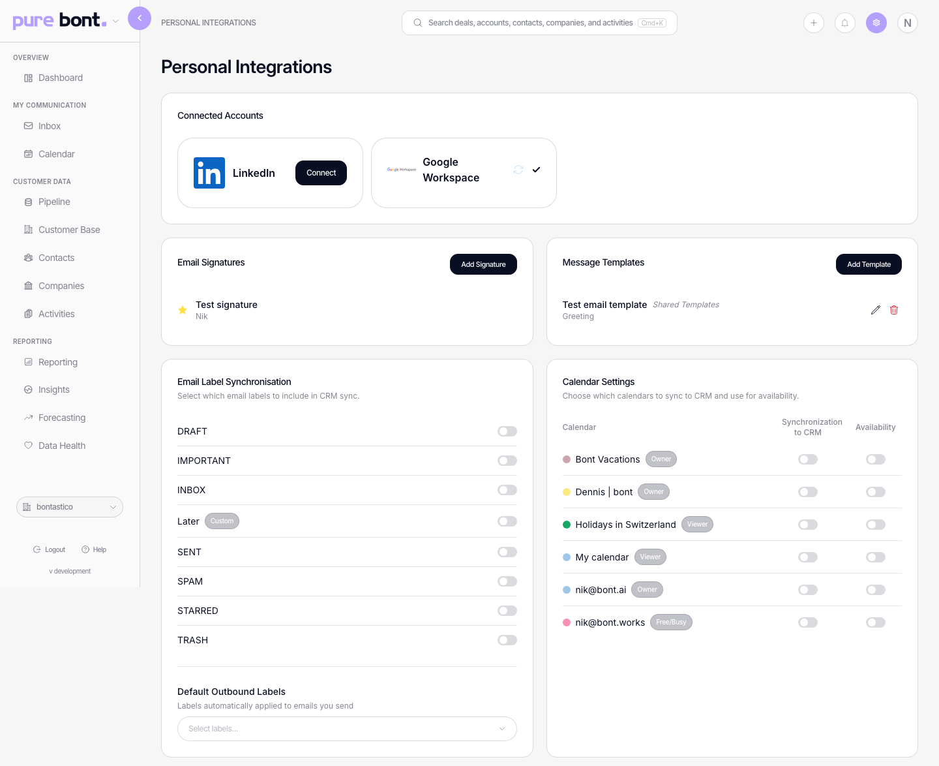The image size is (939, 766).
Task: Click the Contacts people icon
Action: pyautogui.click(x=28, y=258)
